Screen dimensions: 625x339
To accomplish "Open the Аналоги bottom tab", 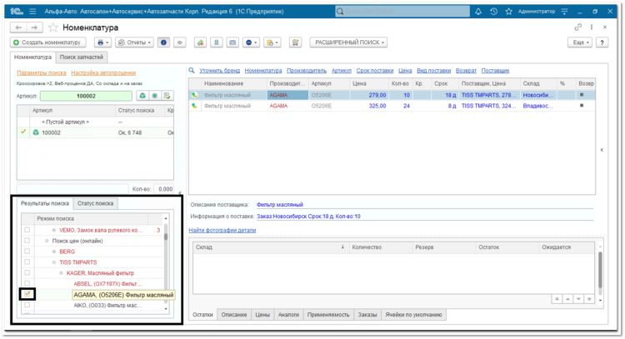I will point(288,315).
